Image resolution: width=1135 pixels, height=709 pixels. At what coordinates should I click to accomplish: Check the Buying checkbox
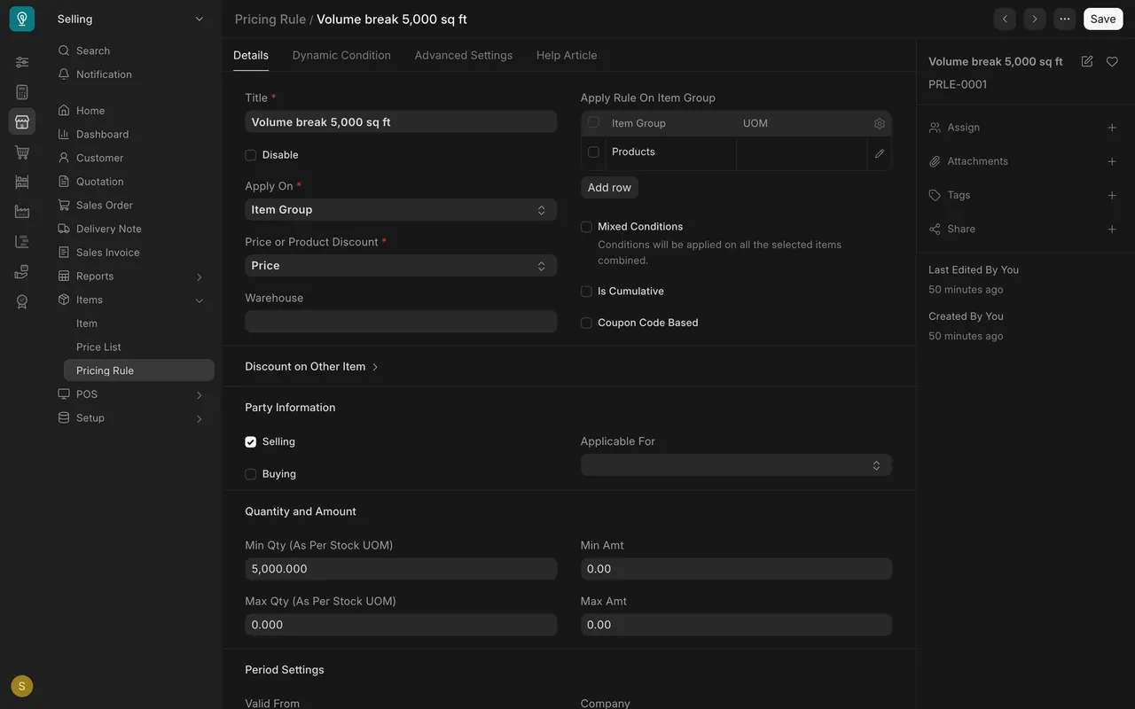coord(251,474)
